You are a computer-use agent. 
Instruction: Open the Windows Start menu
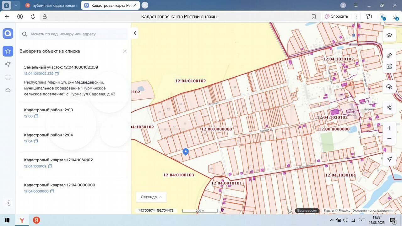pyautogui.click(x=7, y=220)
